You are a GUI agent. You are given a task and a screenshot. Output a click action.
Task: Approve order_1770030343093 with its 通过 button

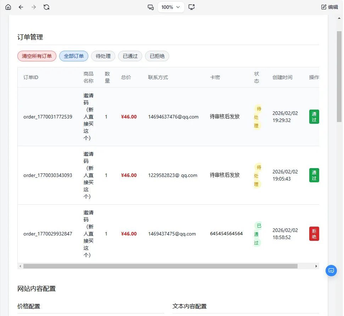[314, 175]
